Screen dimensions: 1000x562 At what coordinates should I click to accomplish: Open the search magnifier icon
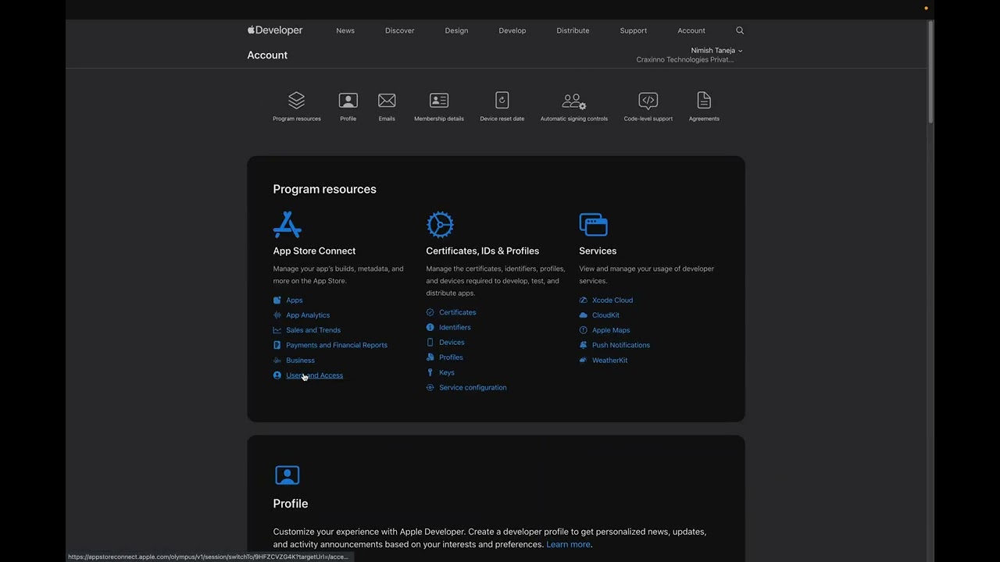(740, 30)
